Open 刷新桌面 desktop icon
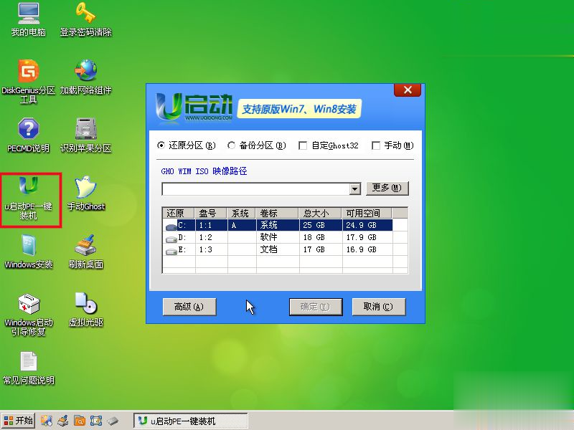574x430 pixels. [86, 246]
